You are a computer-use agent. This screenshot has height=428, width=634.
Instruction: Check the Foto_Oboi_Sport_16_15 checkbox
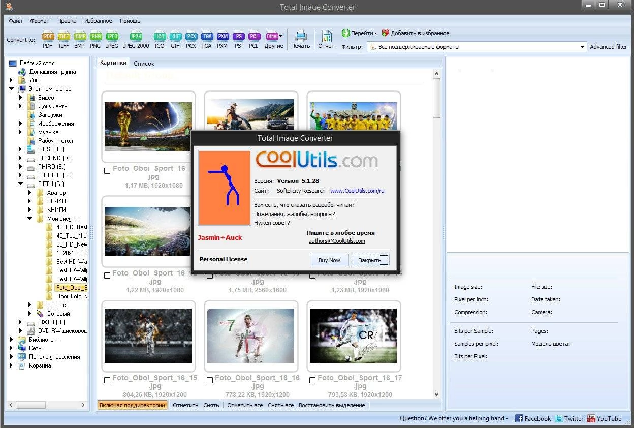tap(107, 380)
